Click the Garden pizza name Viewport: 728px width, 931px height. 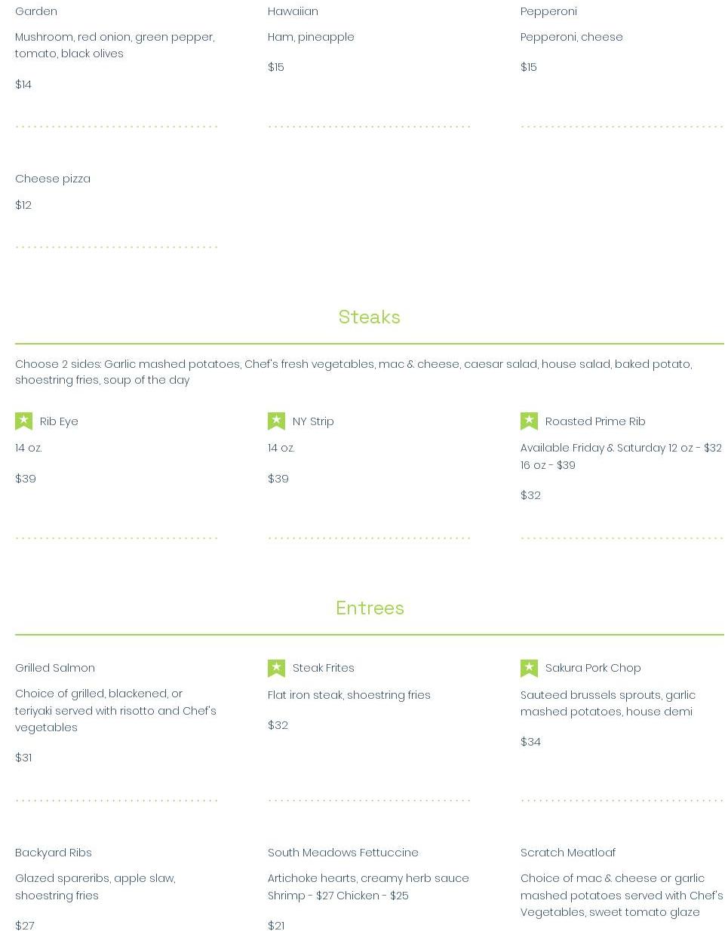[x=36, y=11]
